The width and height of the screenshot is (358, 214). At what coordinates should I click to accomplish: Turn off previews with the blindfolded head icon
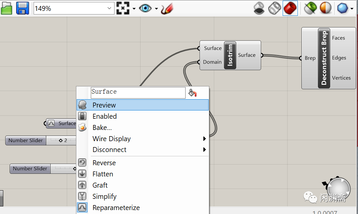[x=259, y=9]
